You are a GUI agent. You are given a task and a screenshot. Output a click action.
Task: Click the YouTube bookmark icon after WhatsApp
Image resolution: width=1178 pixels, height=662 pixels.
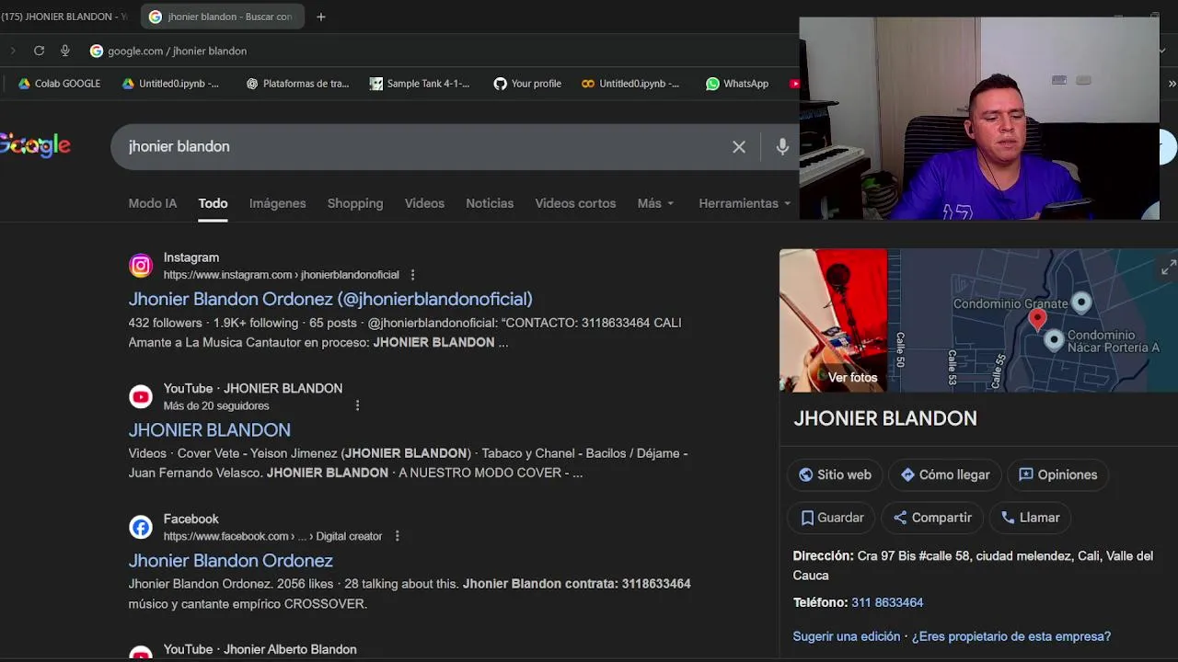click(x=794, y=84)
